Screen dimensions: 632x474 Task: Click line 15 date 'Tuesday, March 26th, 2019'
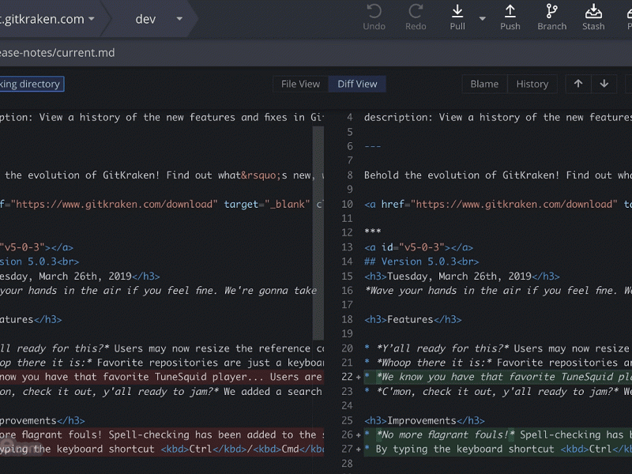[x=459, y=276]
